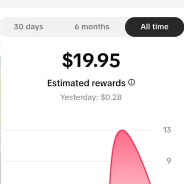Image resolution: width=184 pixels, height=184 pixels.
Task: Click the 13 axis label
Action: [x=167, y=130]
